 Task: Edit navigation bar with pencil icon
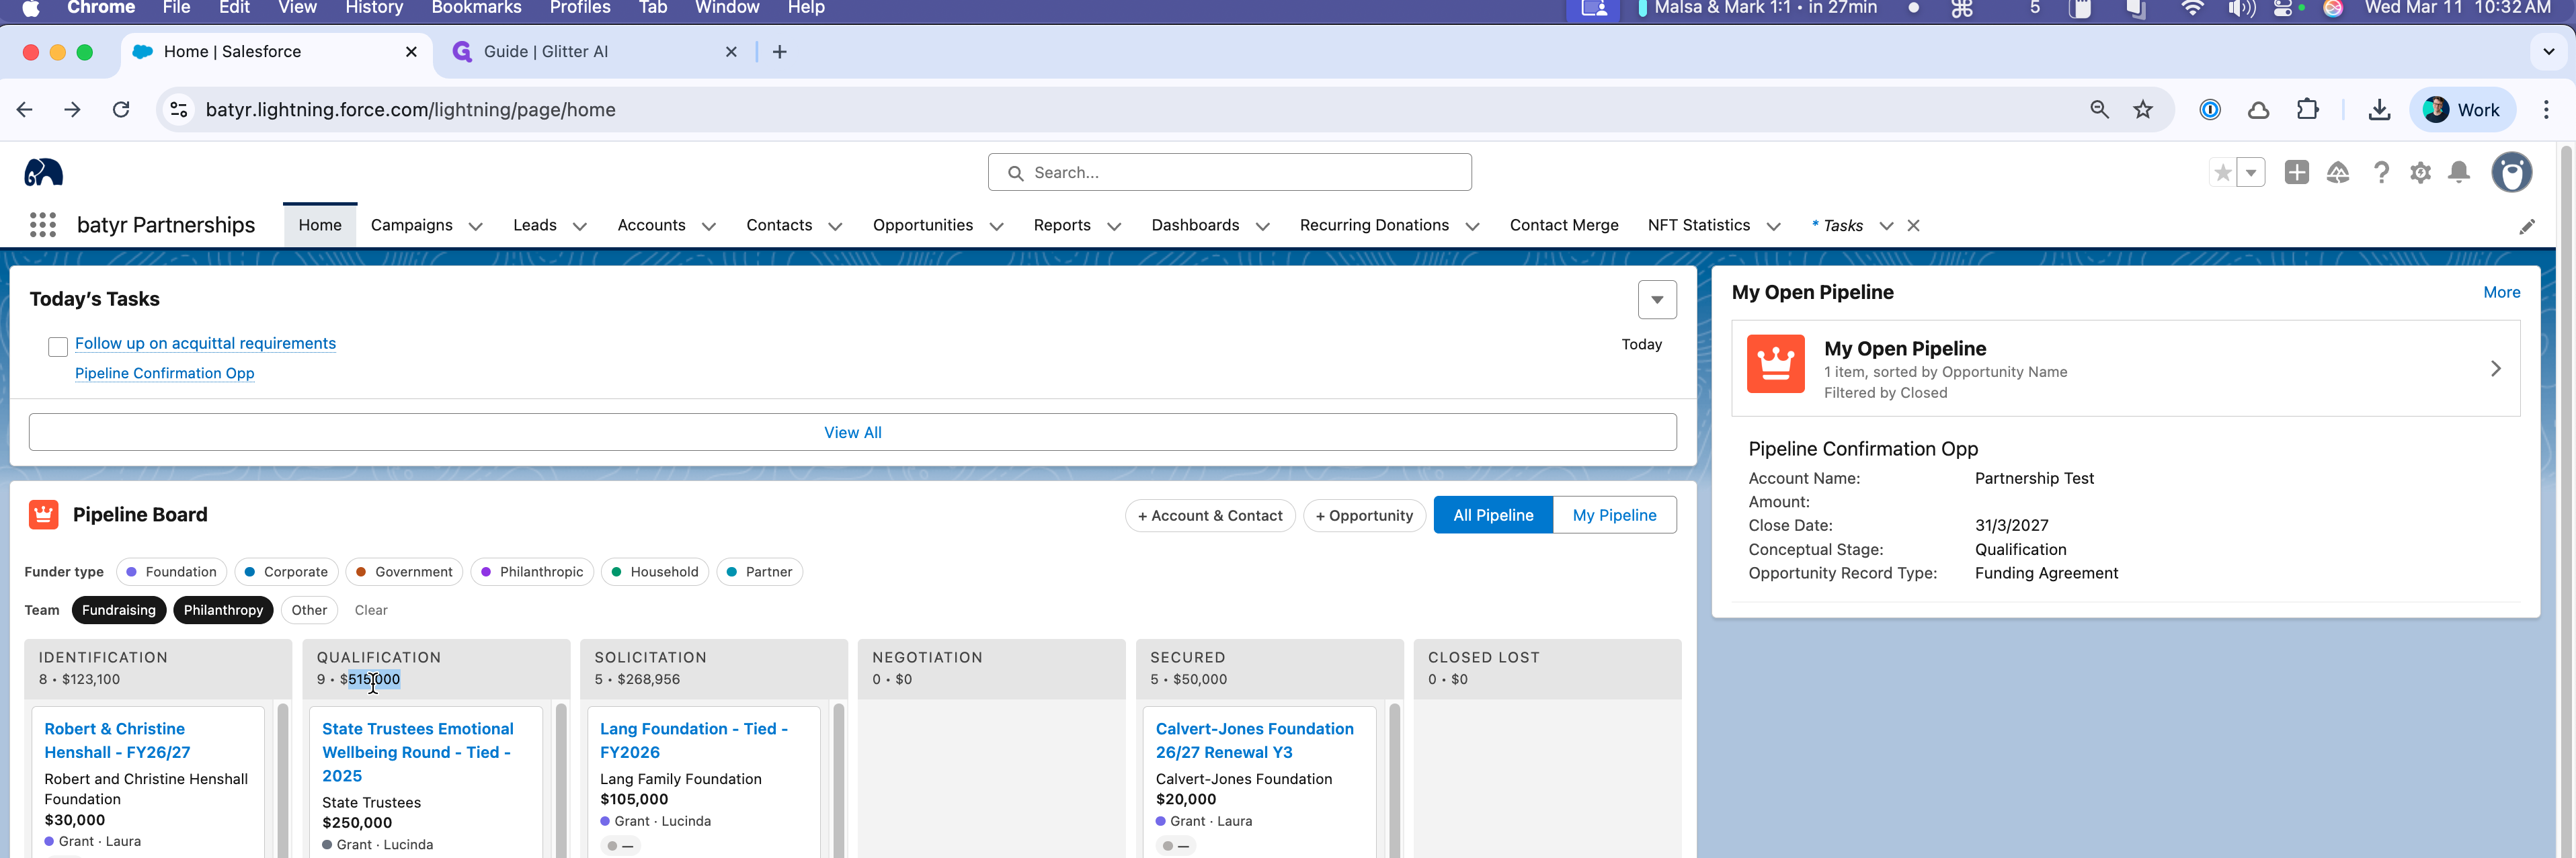[2527, 226]
